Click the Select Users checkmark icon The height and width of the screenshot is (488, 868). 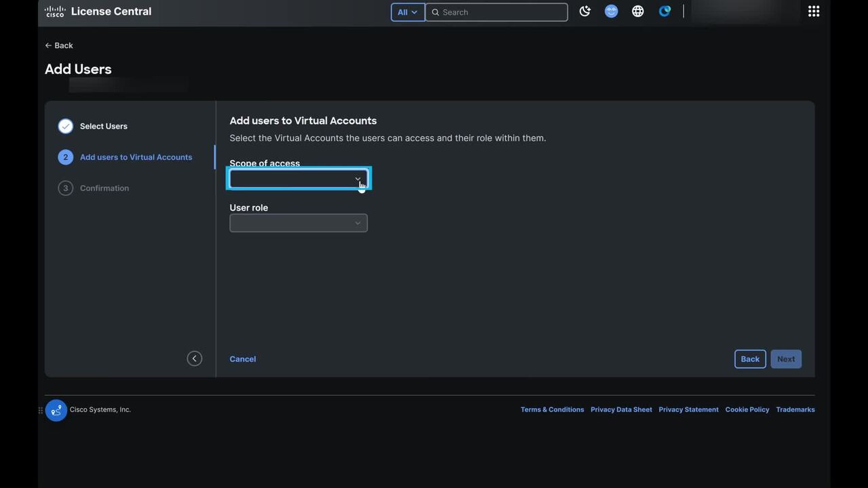(x=66, y=126)
